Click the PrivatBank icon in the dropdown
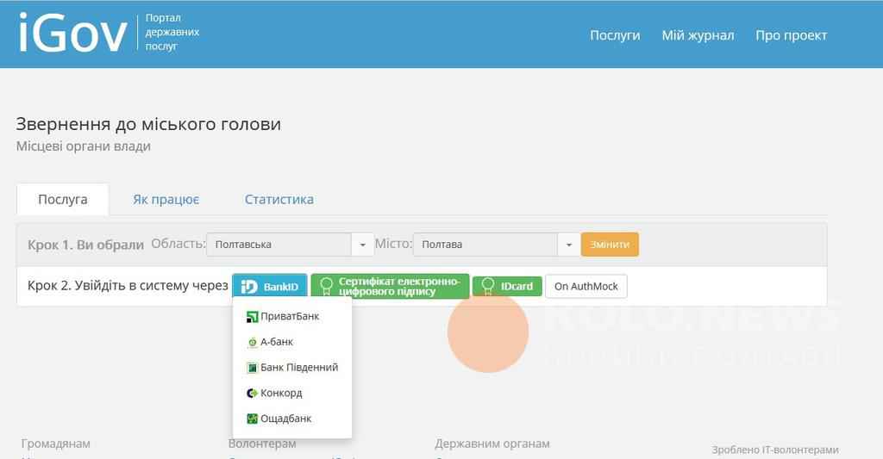883x459 pixels. pyautogui.click(x=253, y=316)
